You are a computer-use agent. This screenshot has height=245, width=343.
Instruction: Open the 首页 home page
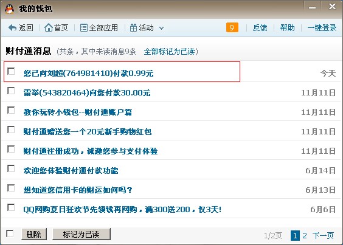[x=56, y=28]
